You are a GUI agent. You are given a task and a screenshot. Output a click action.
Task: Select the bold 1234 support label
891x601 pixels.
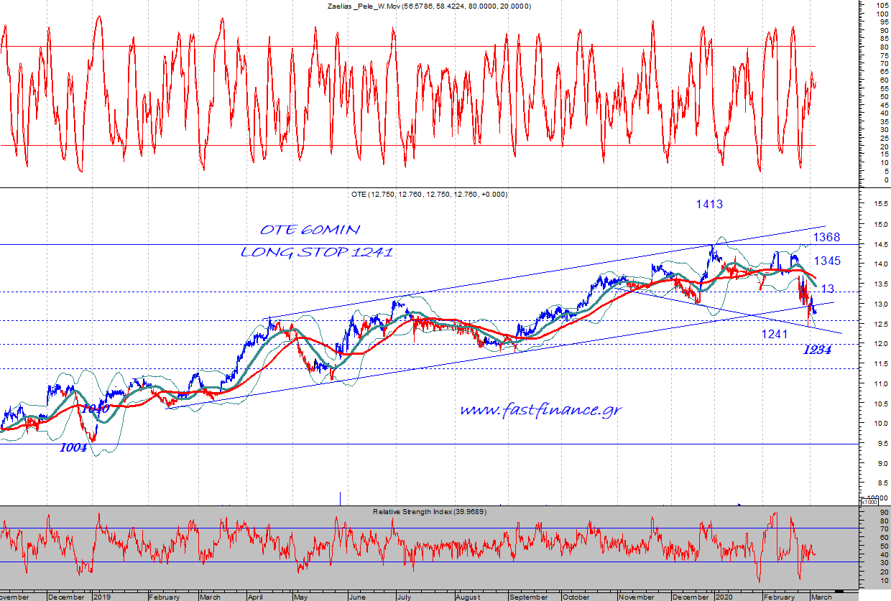coord(817,350)
